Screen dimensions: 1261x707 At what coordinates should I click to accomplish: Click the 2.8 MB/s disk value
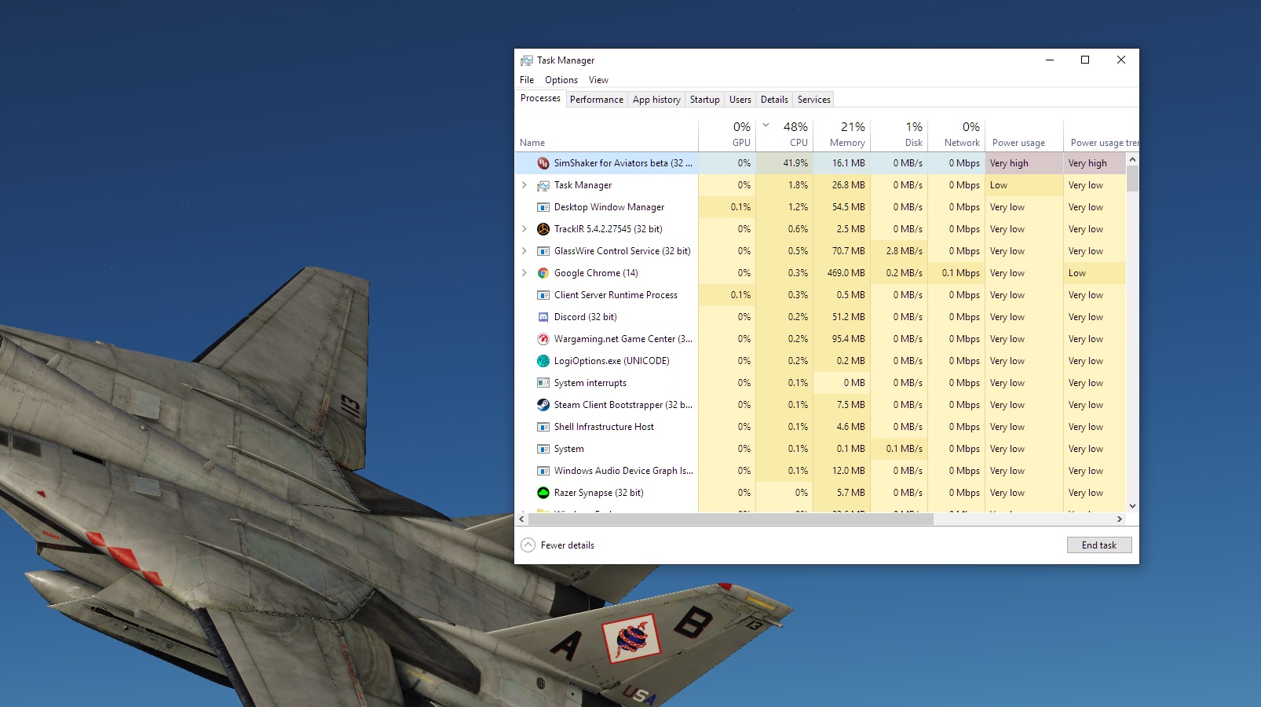(904, 251)
